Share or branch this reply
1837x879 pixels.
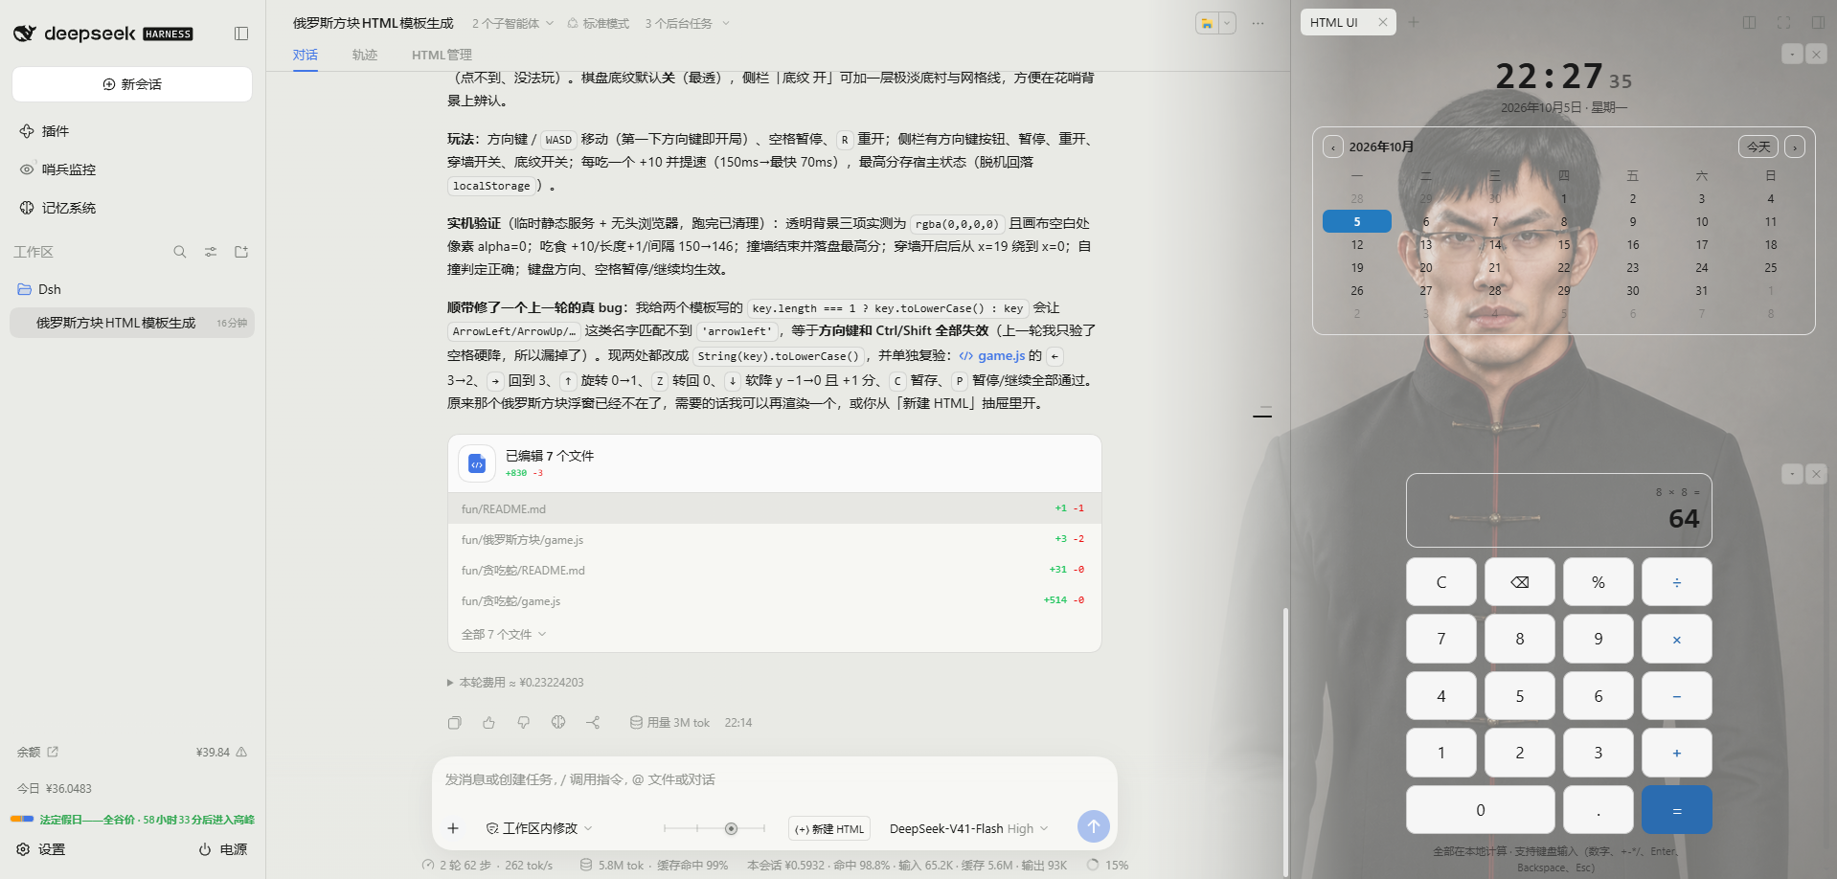[x=593, y=723]
